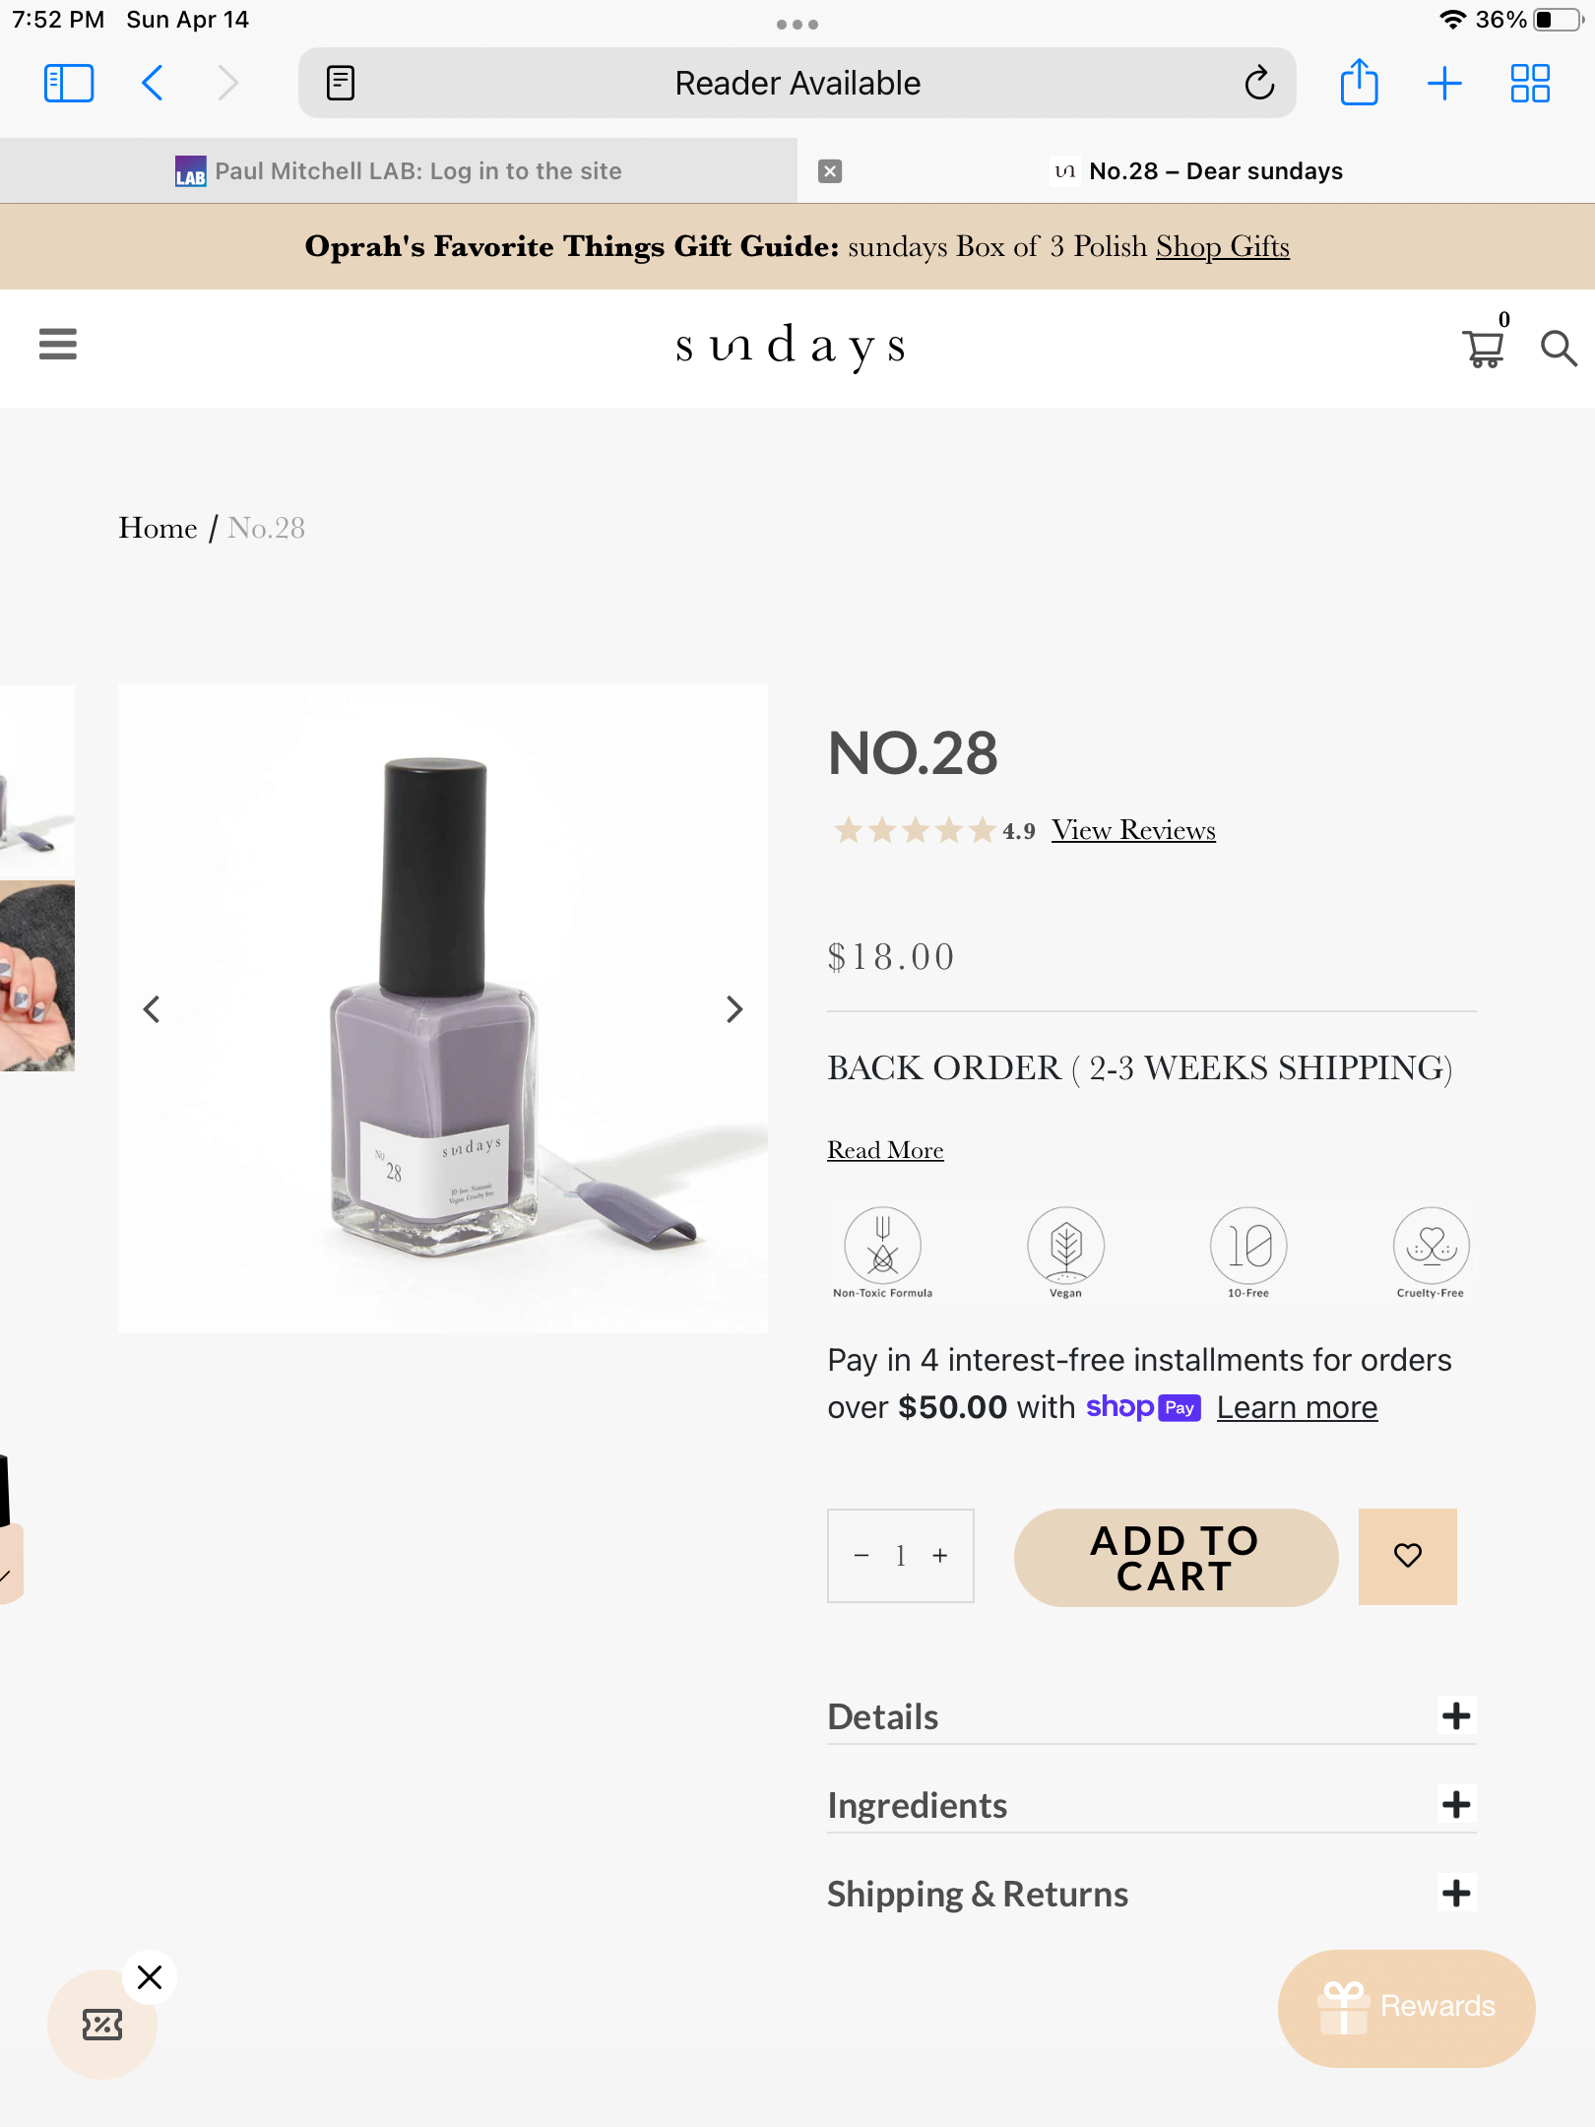Viewport: 1595px width, 2127px height.
Task: Add No.28 to wishlist heart
Action: pos(1407,1556)
